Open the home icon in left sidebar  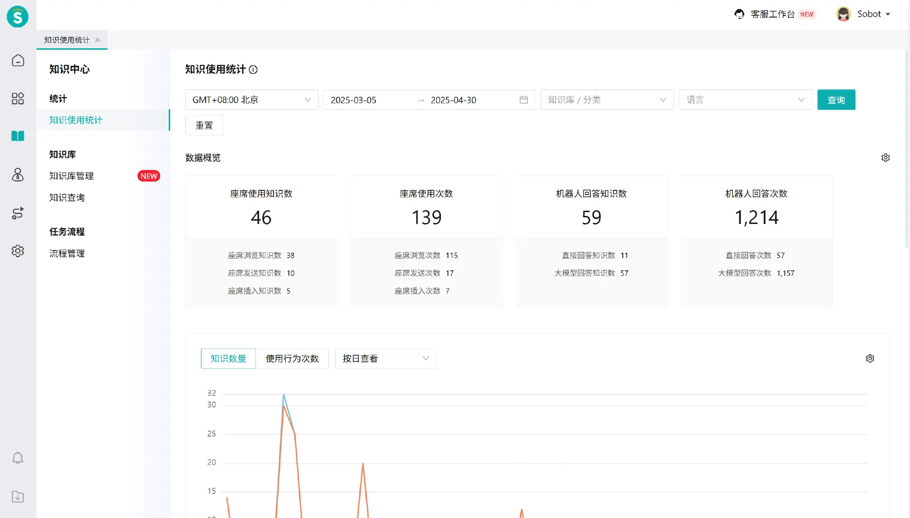18,61
